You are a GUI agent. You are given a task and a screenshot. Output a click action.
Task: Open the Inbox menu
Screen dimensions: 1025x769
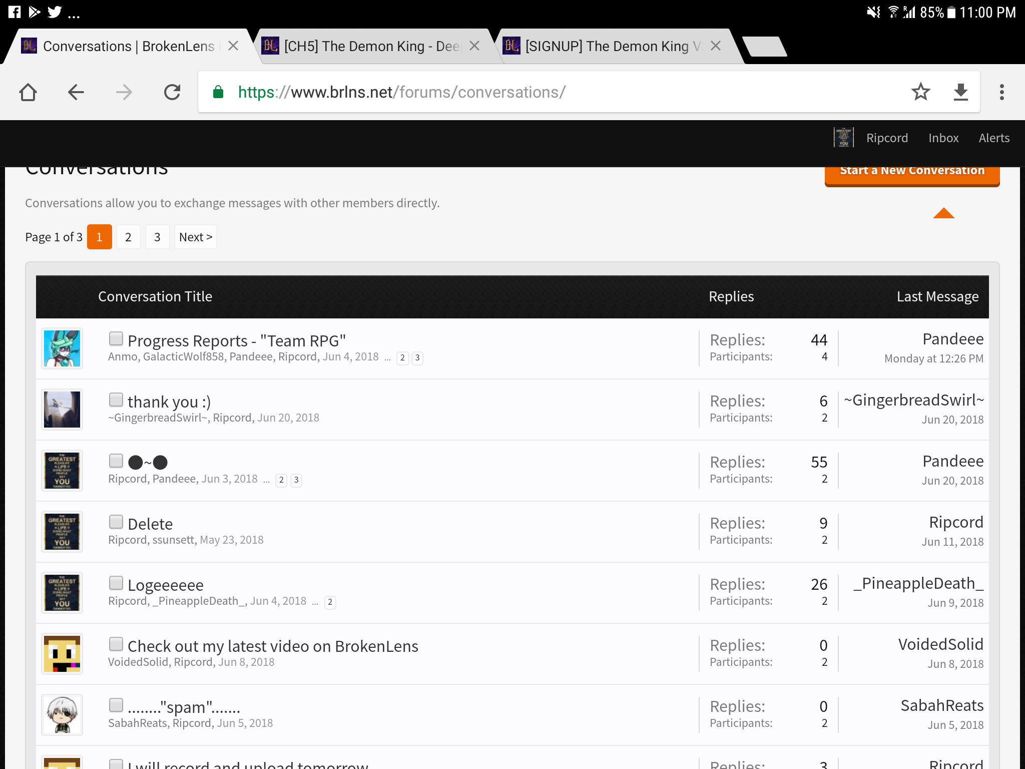pos(943,138)
